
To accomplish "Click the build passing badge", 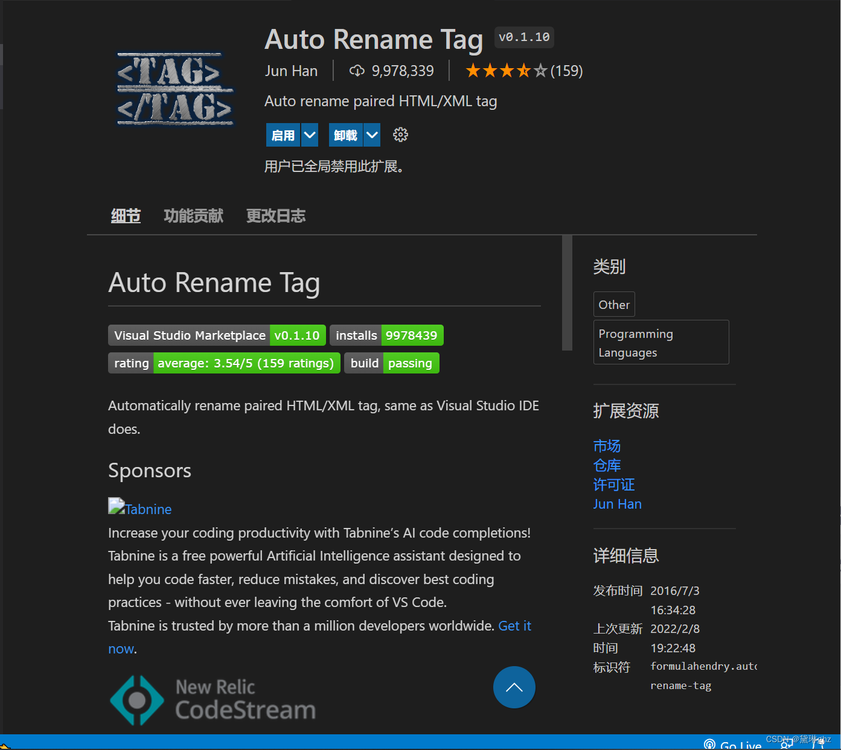I will point(392,363).
